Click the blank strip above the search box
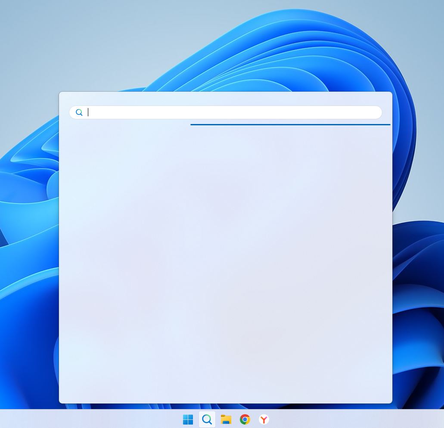Screen dimensions: 444x428 click(x=225, y=99)
